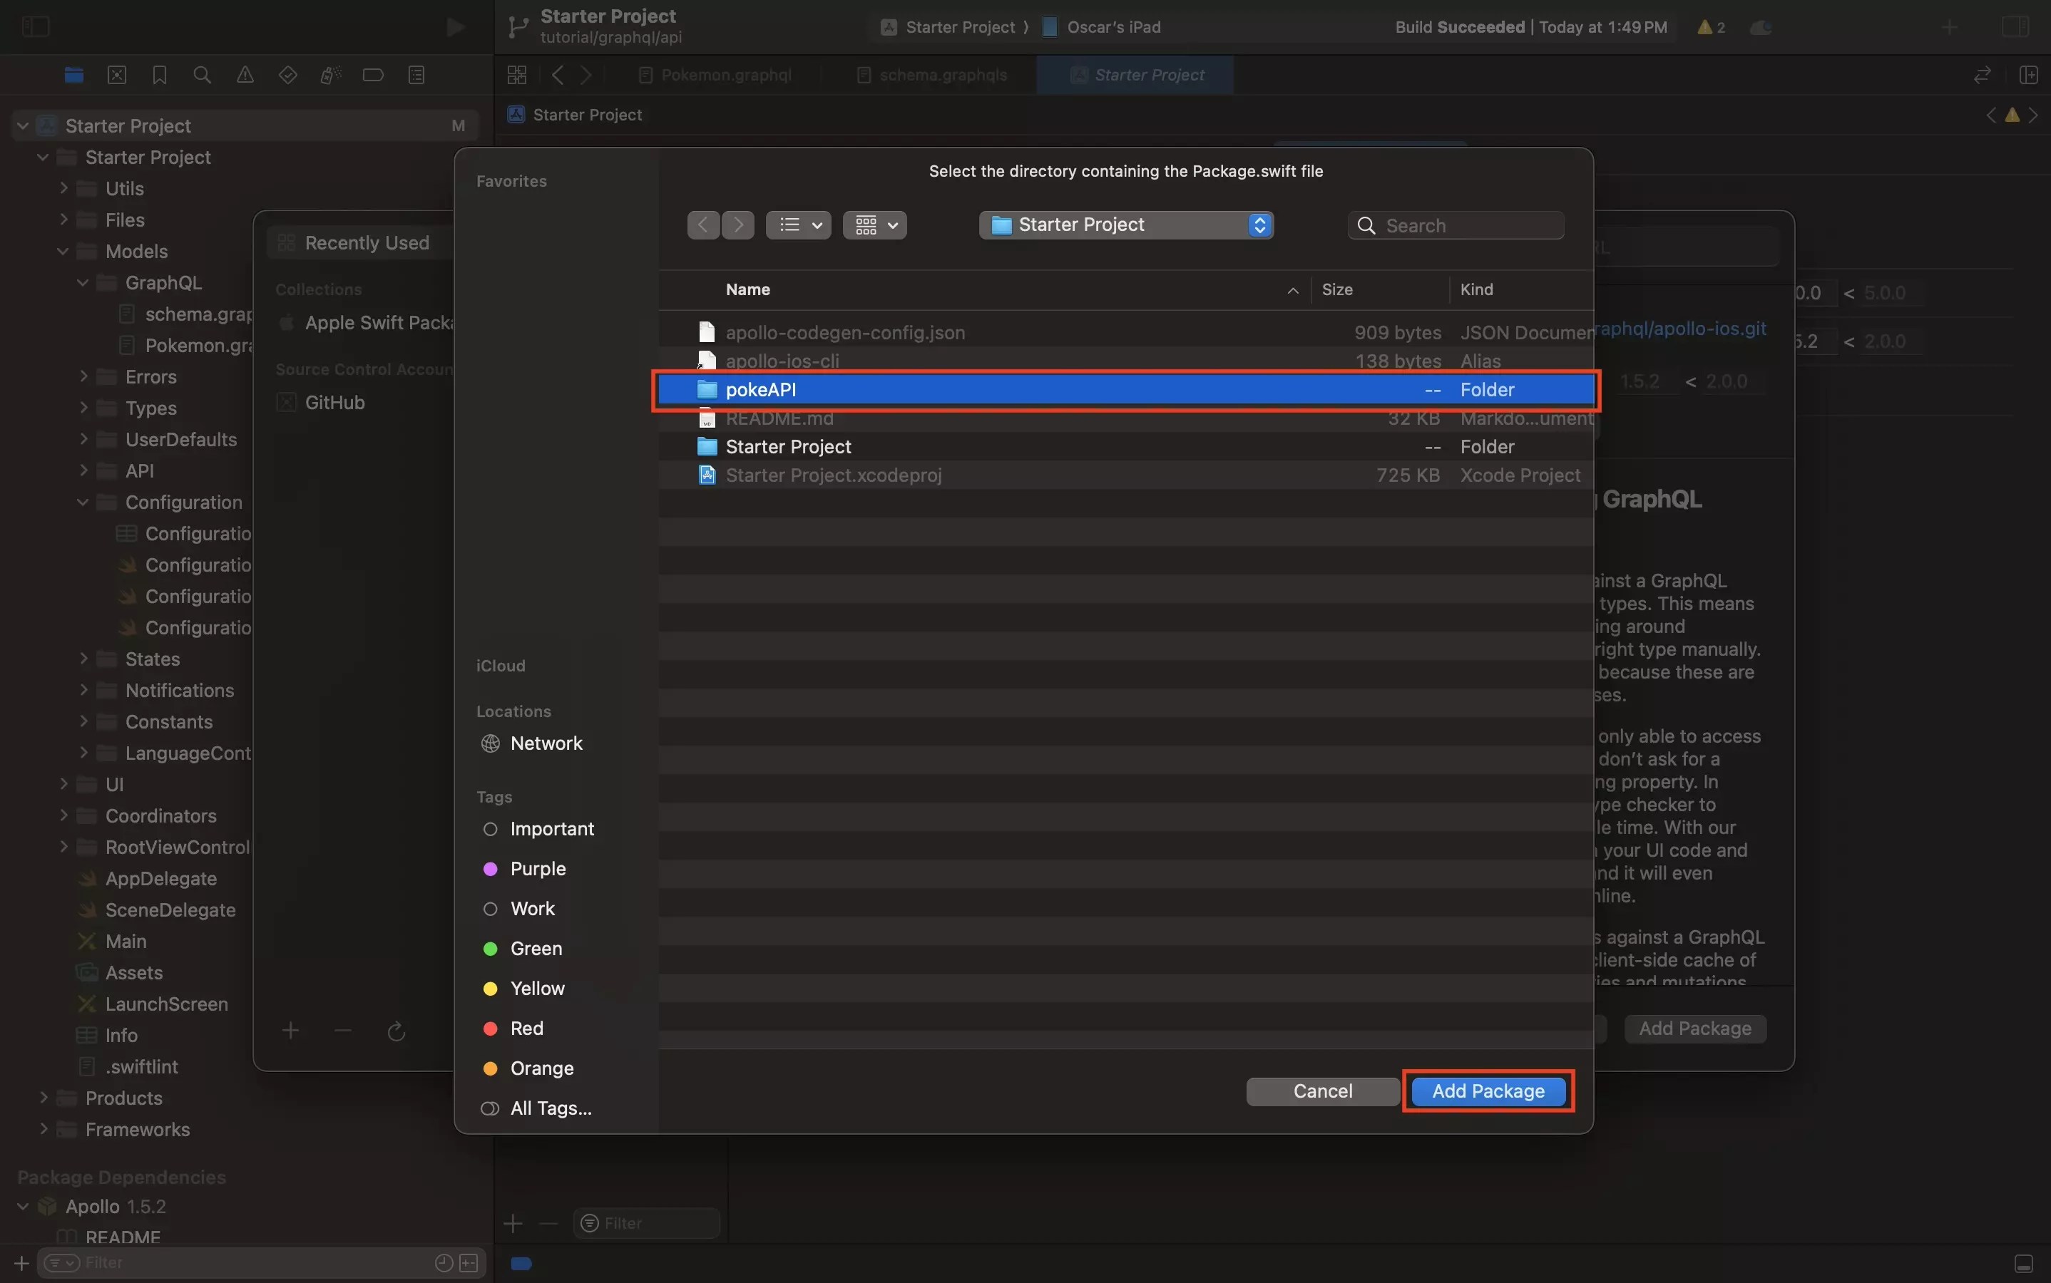Screen dimensions: 2051x1283
Task: Select the Purple tag in sidebar
Action: (x=538, y=869)
